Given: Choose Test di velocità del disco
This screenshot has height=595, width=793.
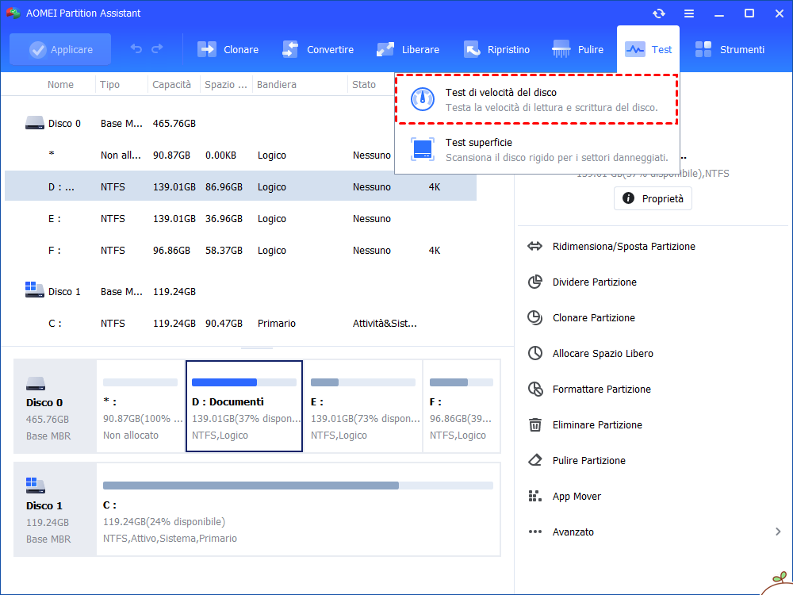Looking at the screenshot, I should click(536, 99).
